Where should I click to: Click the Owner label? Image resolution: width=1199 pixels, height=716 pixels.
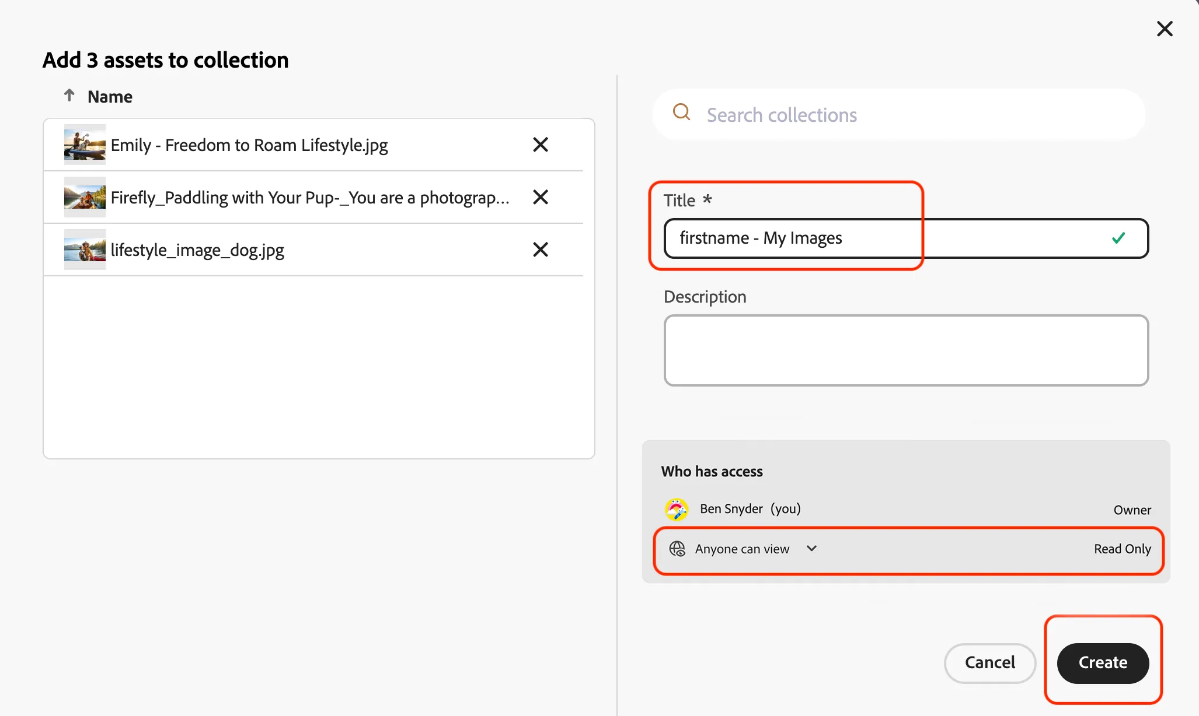(x=1132, y=510)
